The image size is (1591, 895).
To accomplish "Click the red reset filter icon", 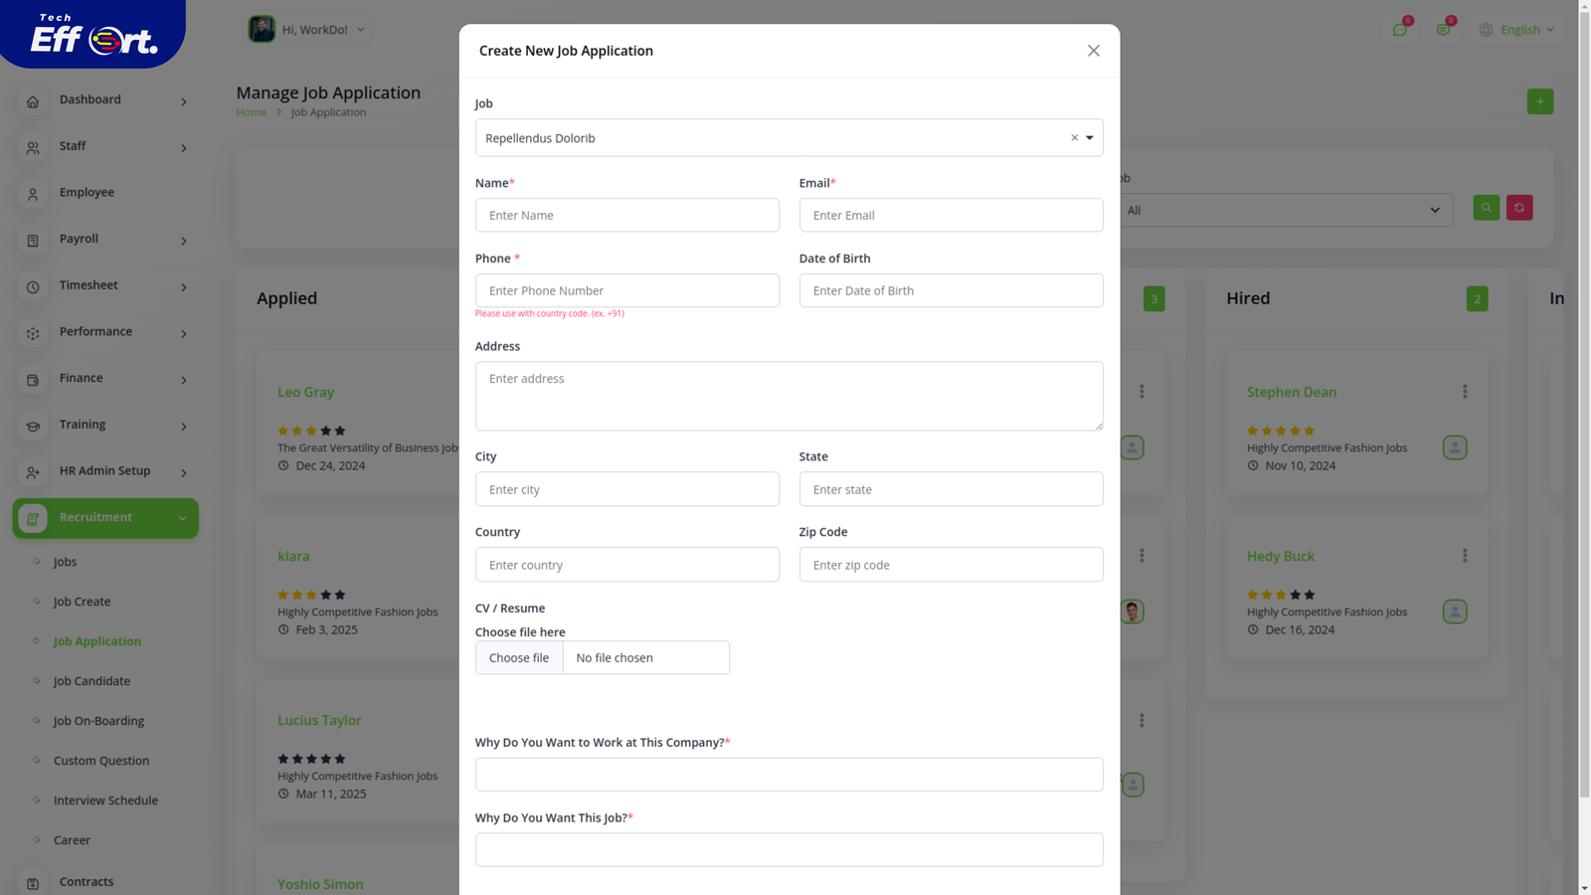I will point(1518,208).
